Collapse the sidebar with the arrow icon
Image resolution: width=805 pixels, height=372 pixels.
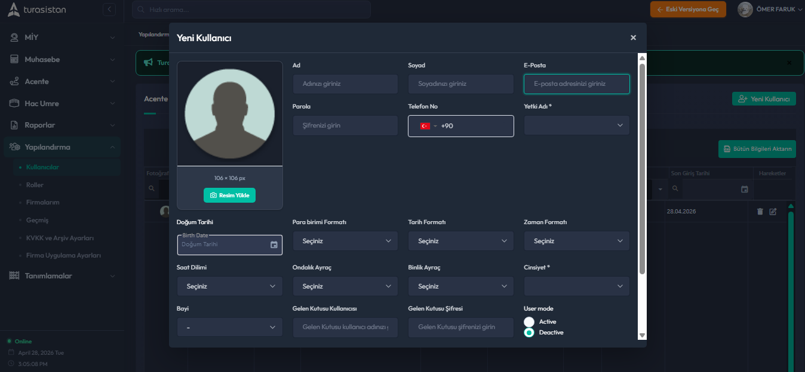click(109, 10)
